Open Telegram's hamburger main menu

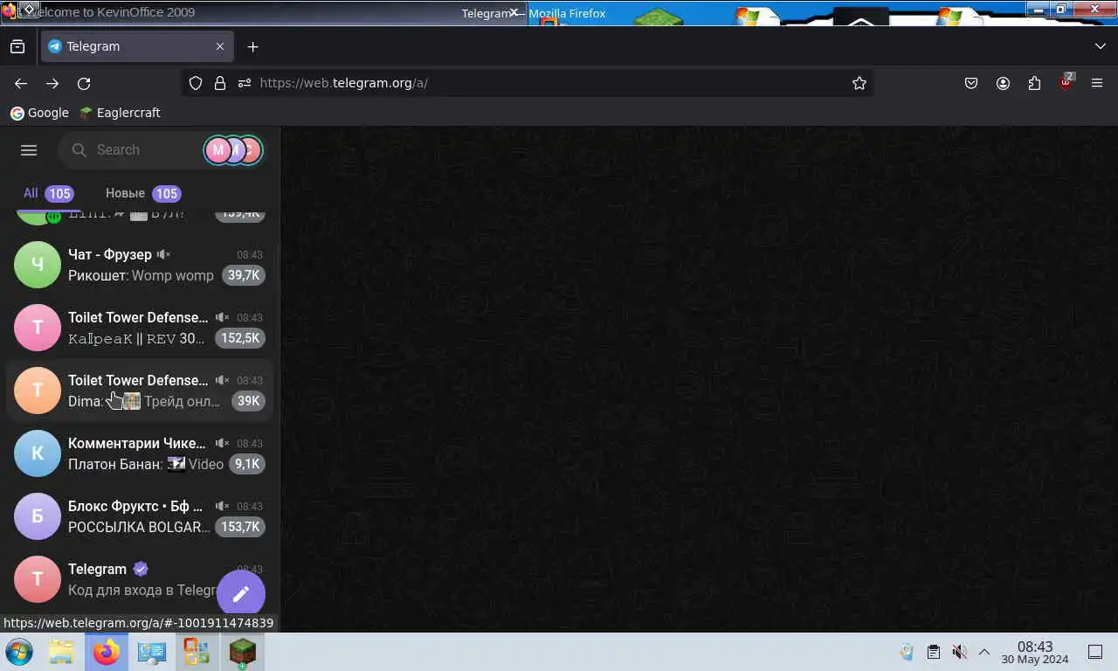coord(29,150)
